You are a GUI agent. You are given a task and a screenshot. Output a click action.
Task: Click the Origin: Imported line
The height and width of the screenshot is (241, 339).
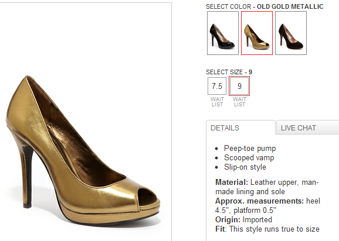pyautogui.click(x=243, y=220)
